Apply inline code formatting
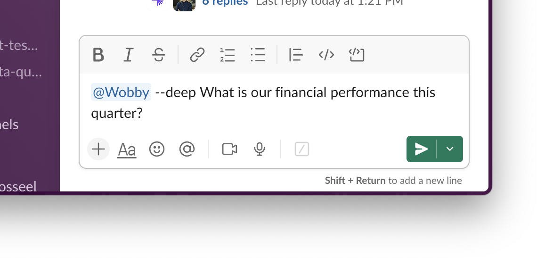The width and height of the screenshot is (545, 265). 326,55
